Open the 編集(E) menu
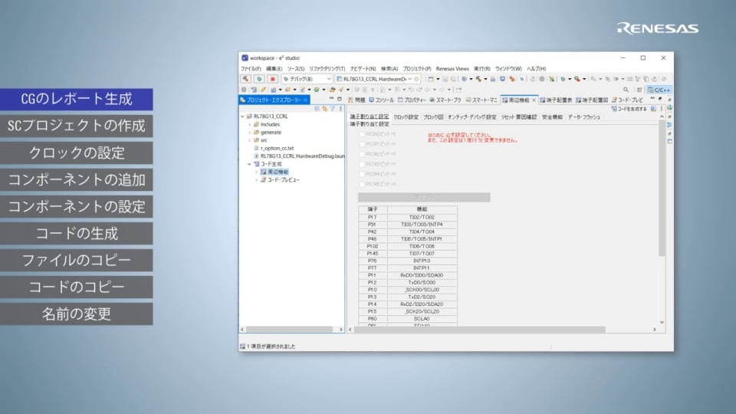 coord(274,68)
